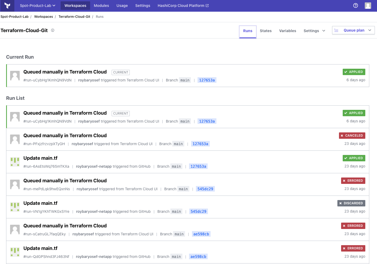The height and width of the screenshot is (264, 377).
Task: Click commit 545dc29 on the discarded run
Action: pos(198,211)
